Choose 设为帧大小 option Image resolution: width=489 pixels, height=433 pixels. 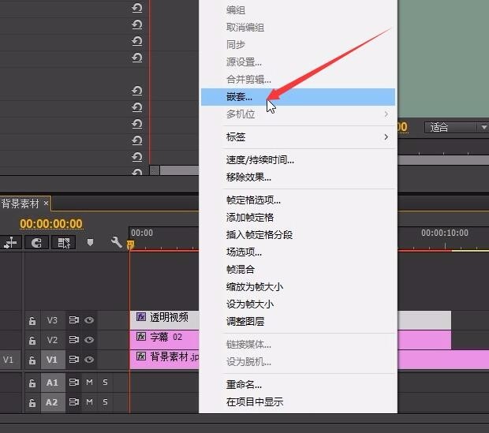point(298,304)
